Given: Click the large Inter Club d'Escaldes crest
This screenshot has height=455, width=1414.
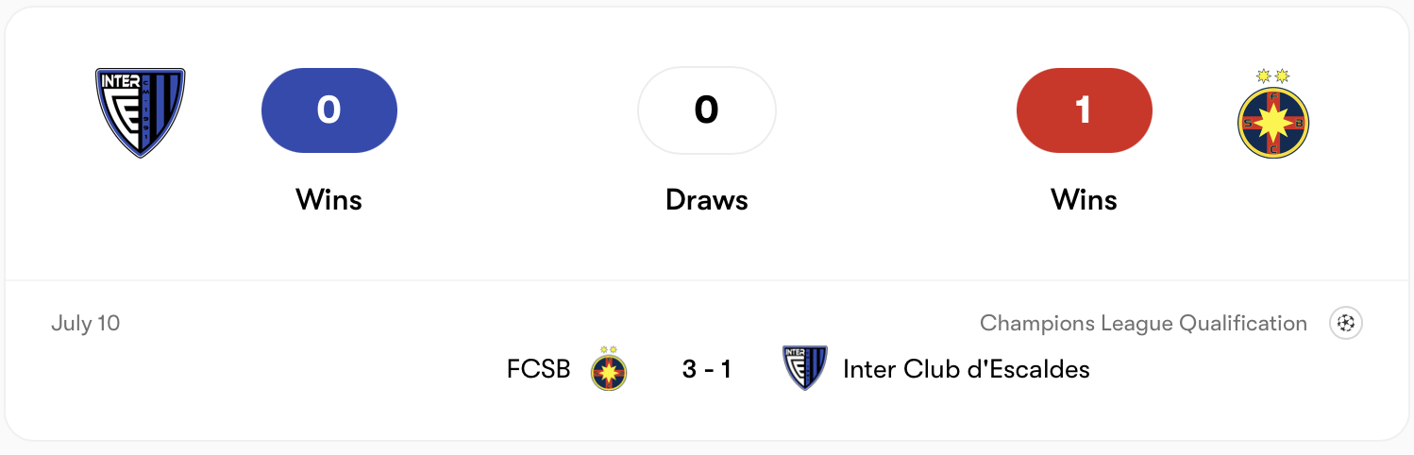Looking at the screenshot, I should coord(141,112).
